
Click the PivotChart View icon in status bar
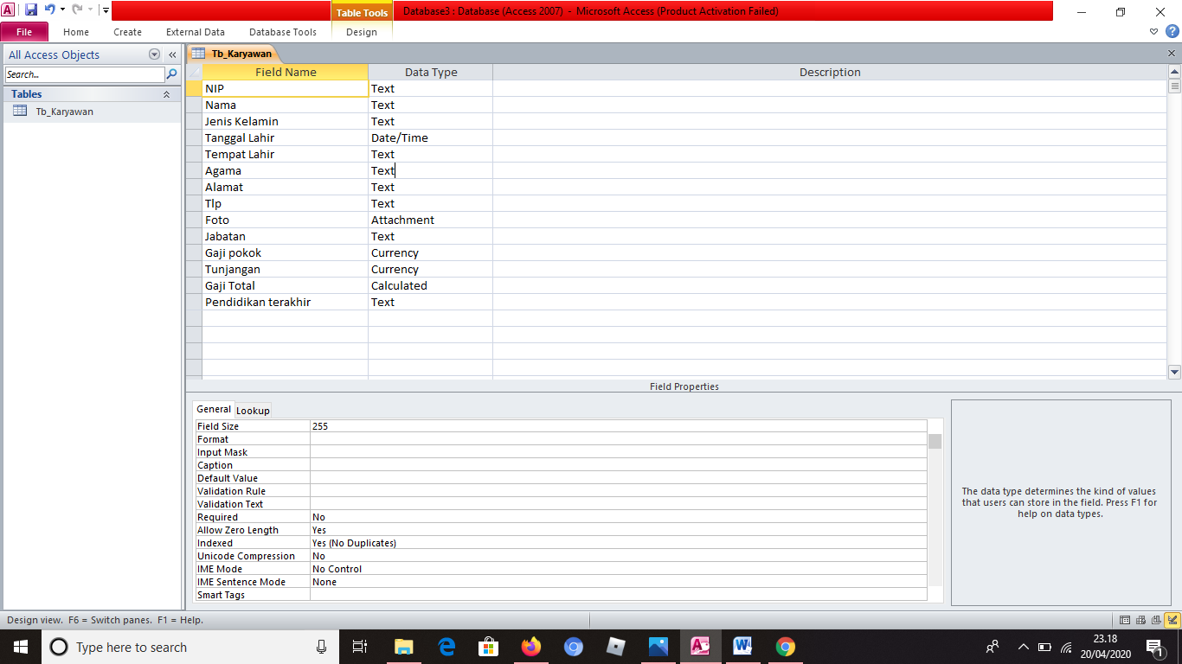point(1155,619)
